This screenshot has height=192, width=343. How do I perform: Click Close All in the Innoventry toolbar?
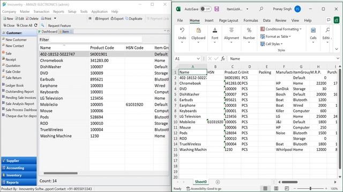24,26
